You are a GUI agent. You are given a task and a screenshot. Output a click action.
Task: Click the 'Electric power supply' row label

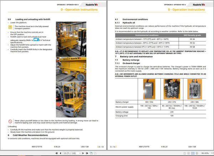124,107
